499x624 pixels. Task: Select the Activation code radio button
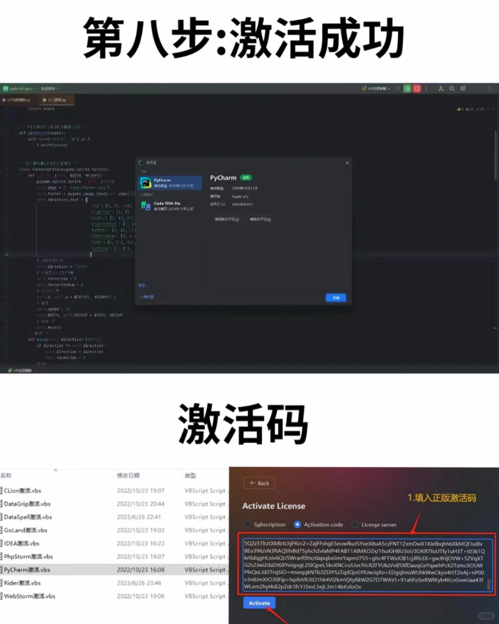pos(297,525)
